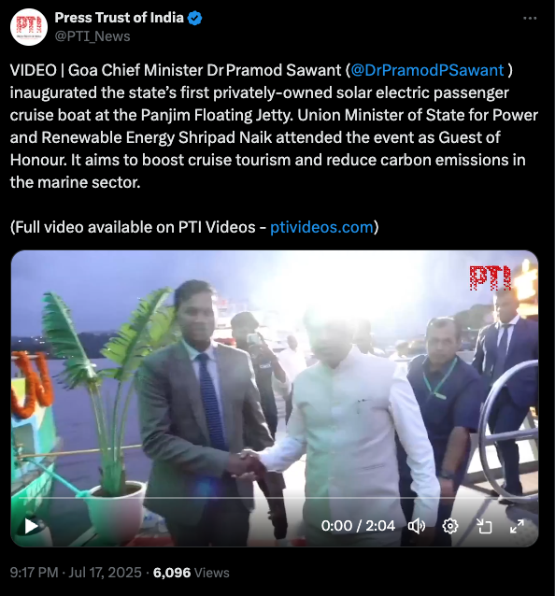Click the Jul 17, 2025 date
Viewport: 555px width, 596px height.
click(x=105, y=573)
